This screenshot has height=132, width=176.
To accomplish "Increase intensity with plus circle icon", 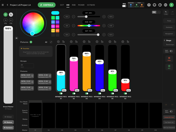I will pos(104,17).
